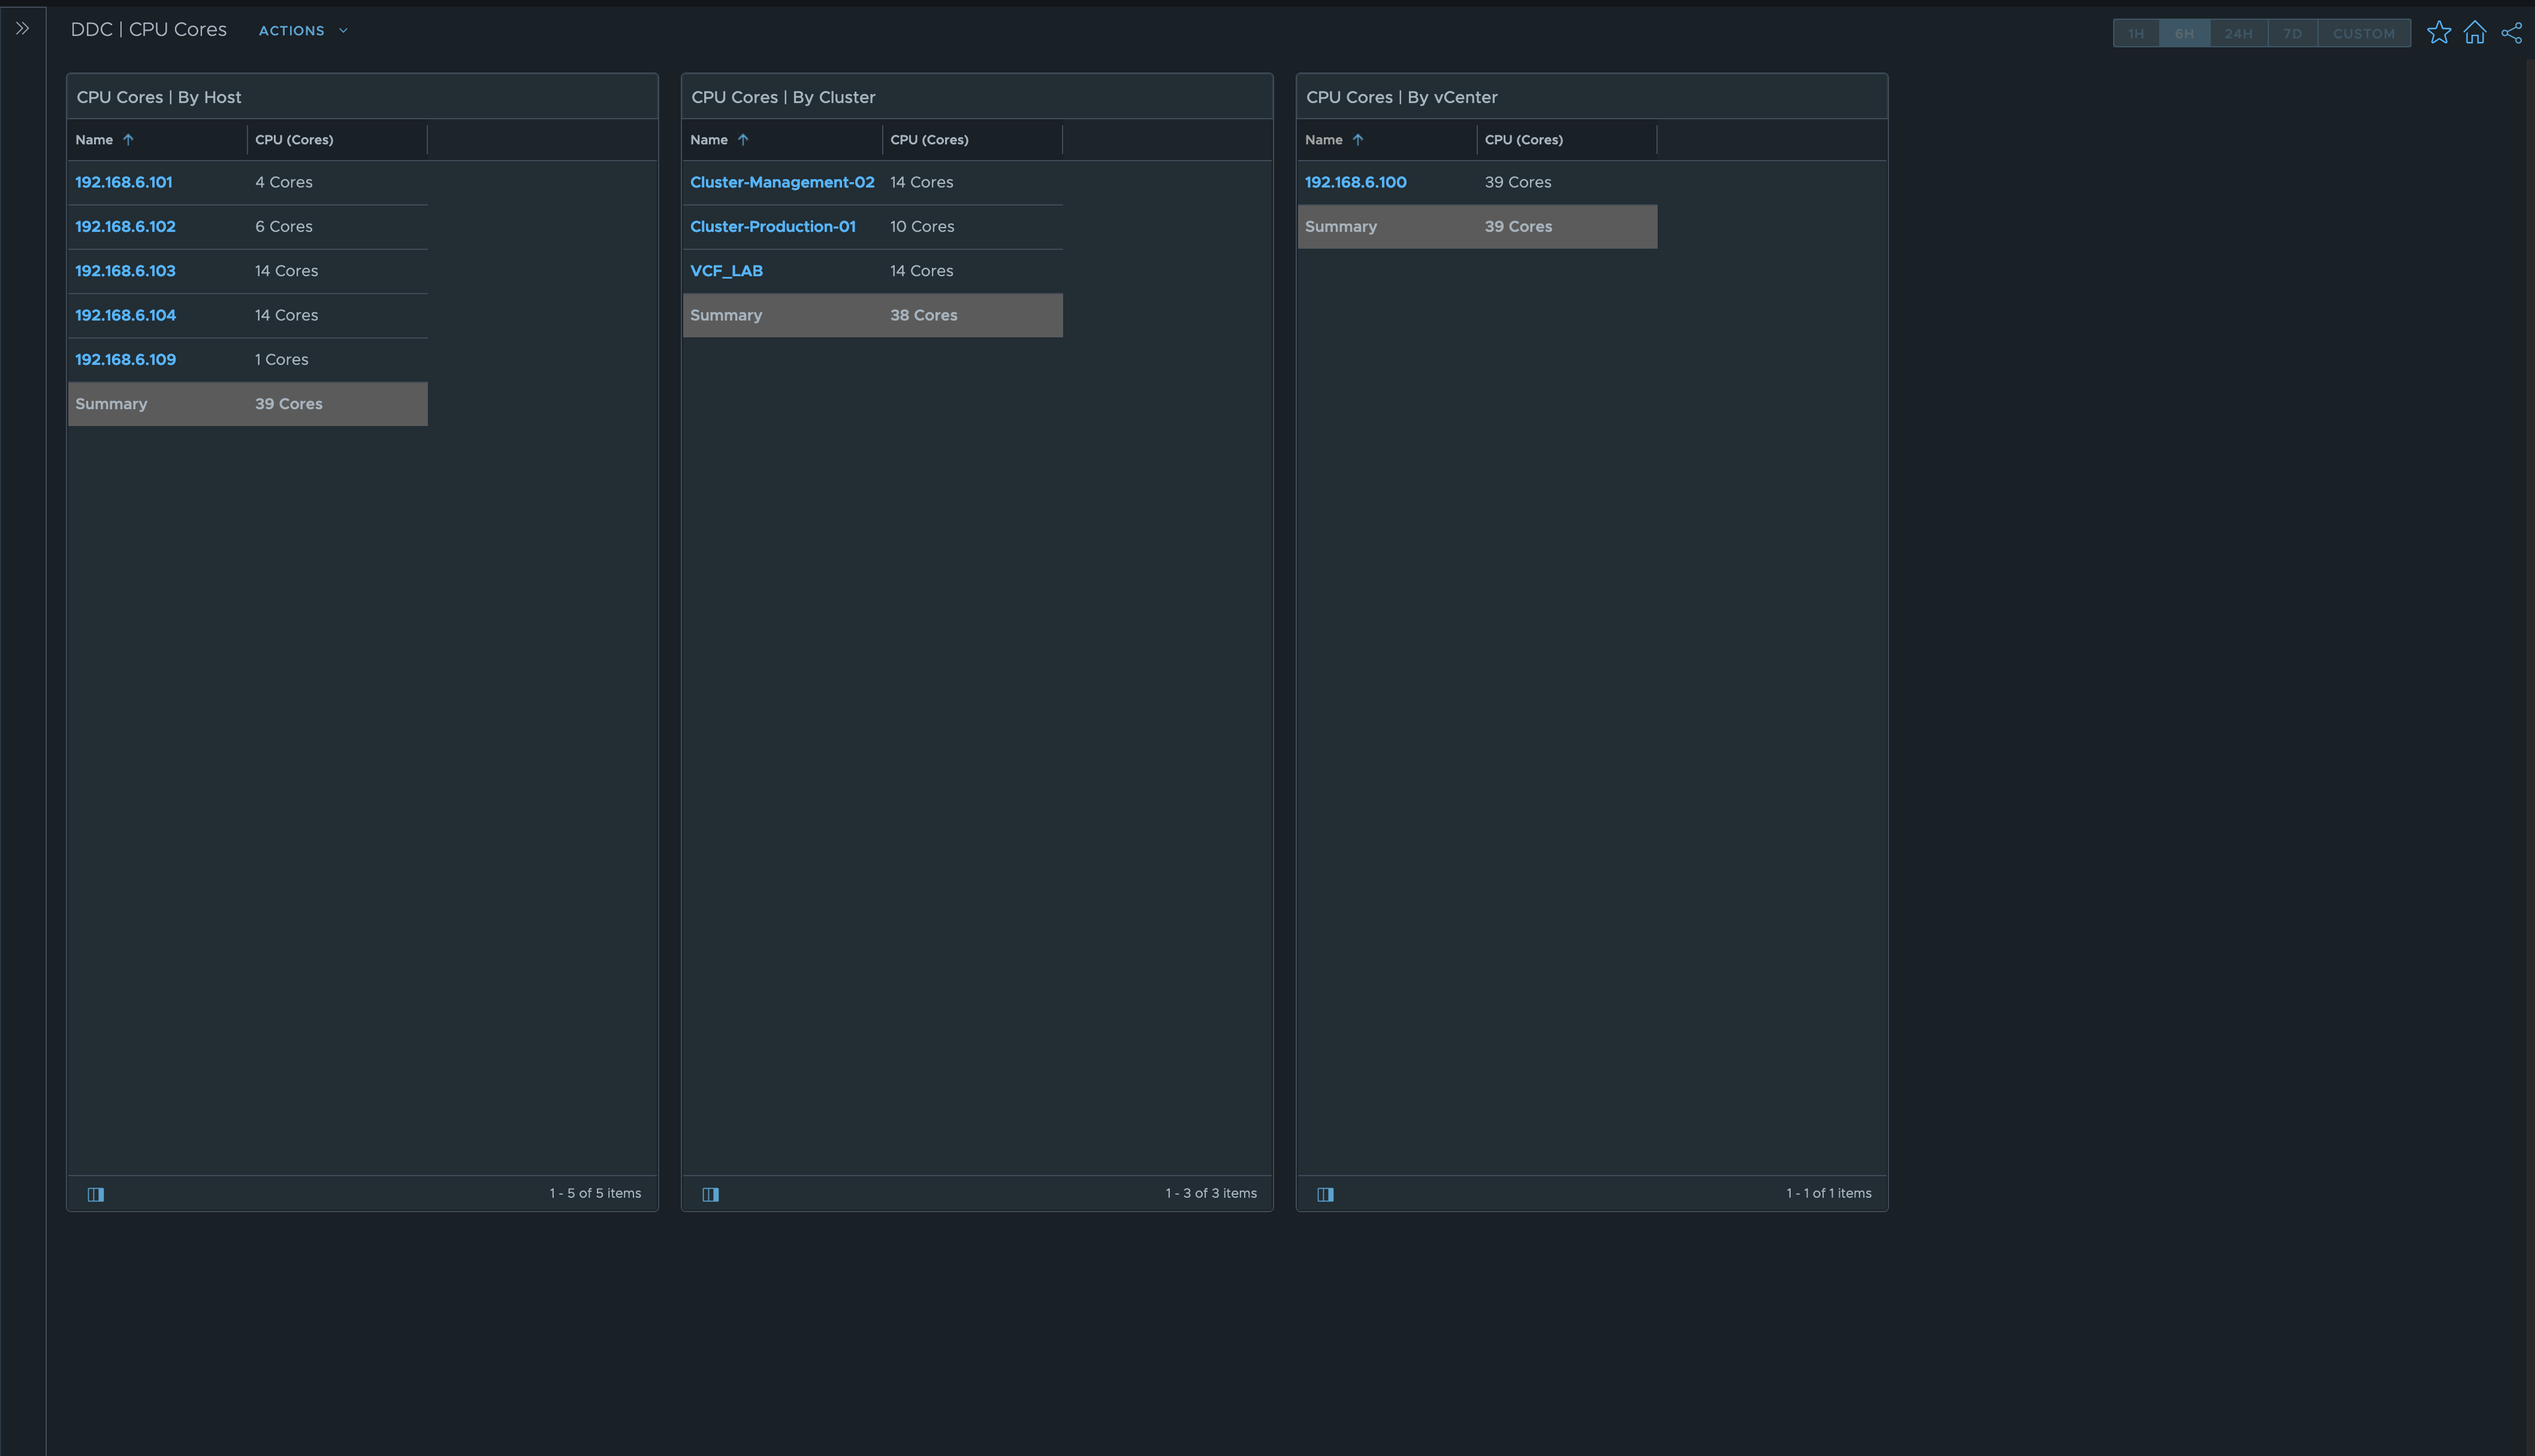The width and height of the screenshot is (2535, 1456).
Task: Expand the left navigation sidebar
Action: (22, 29)
